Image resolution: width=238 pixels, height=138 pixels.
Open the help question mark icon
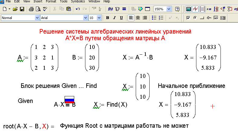pyautogui.click(x=177, y=9)
